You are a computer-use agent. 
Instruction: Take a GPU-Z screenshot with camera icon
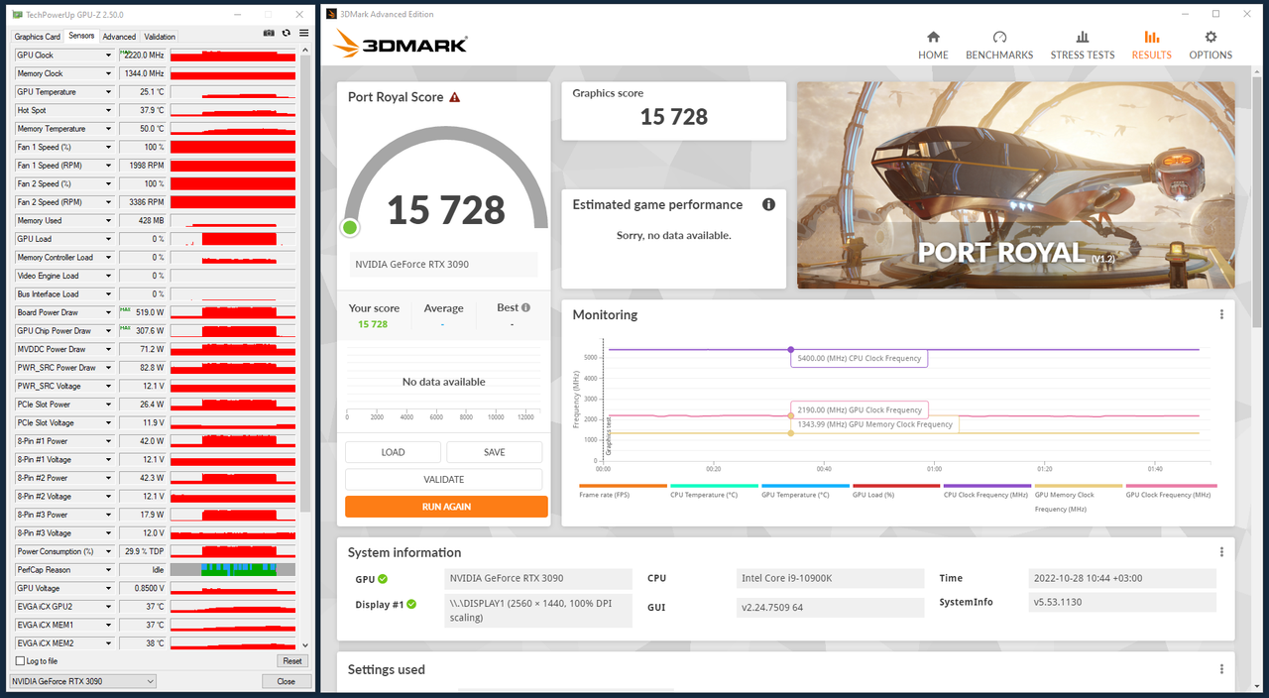269,34
